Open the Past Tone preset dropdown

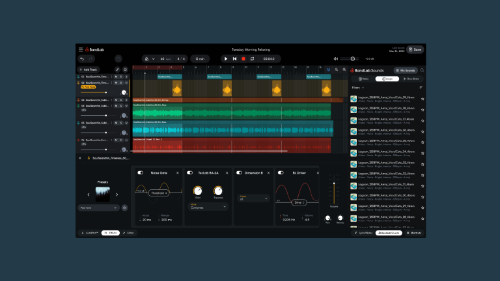pyautogui.click(x=98, y=207)
